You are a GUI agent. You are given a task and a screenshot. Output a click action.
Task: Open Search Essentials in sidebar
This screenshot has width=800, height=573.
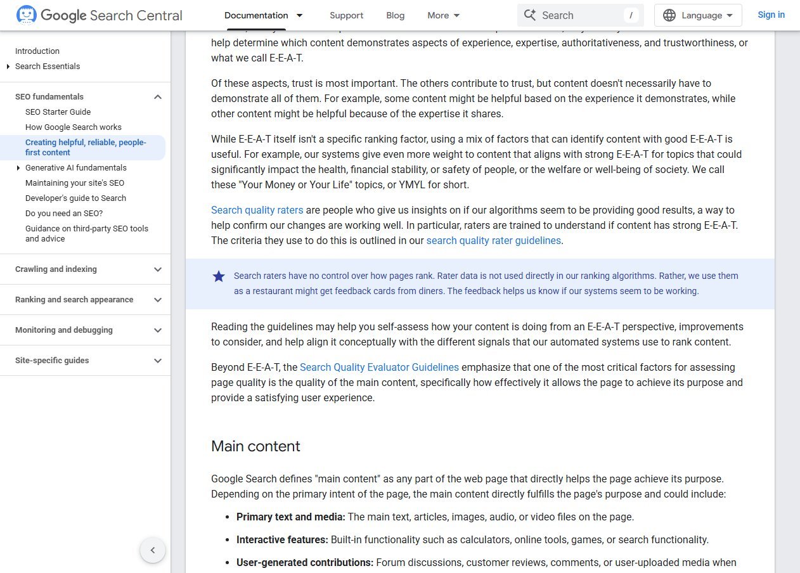[x=48, y=67]
